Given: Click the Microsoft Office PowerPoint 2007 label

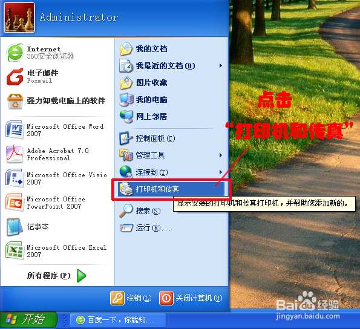Looking at the screenshot, I should tap(56, 203).
